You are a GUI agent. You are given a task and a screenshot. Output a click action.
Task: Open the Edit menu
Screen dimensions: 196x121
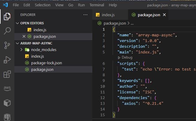click(27, 5)
